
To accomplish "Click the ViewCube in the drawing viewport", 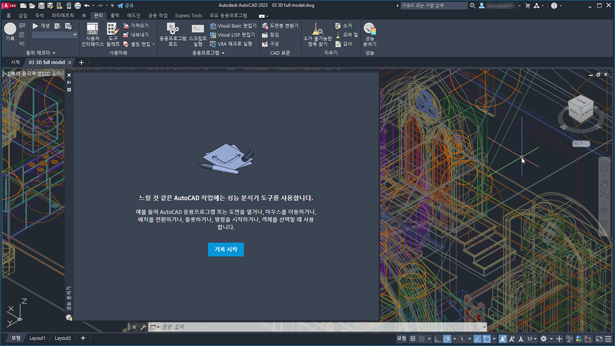I will (581, 110).
